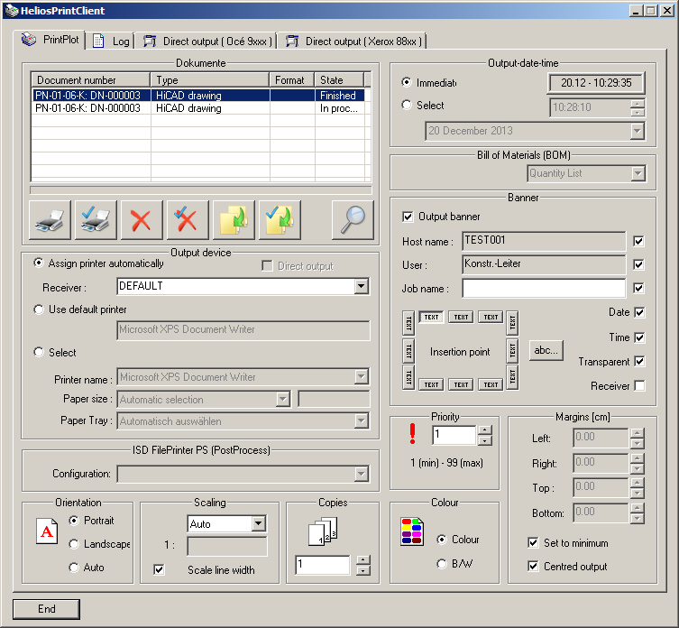Click the magnifying glass preview icon
Screen dimensions: 679x628
(353, 220)
